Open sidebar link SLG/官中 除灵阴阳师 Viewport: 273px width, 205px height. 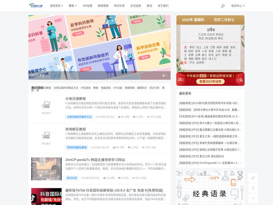pyautogui.click(x=210, y=103)
